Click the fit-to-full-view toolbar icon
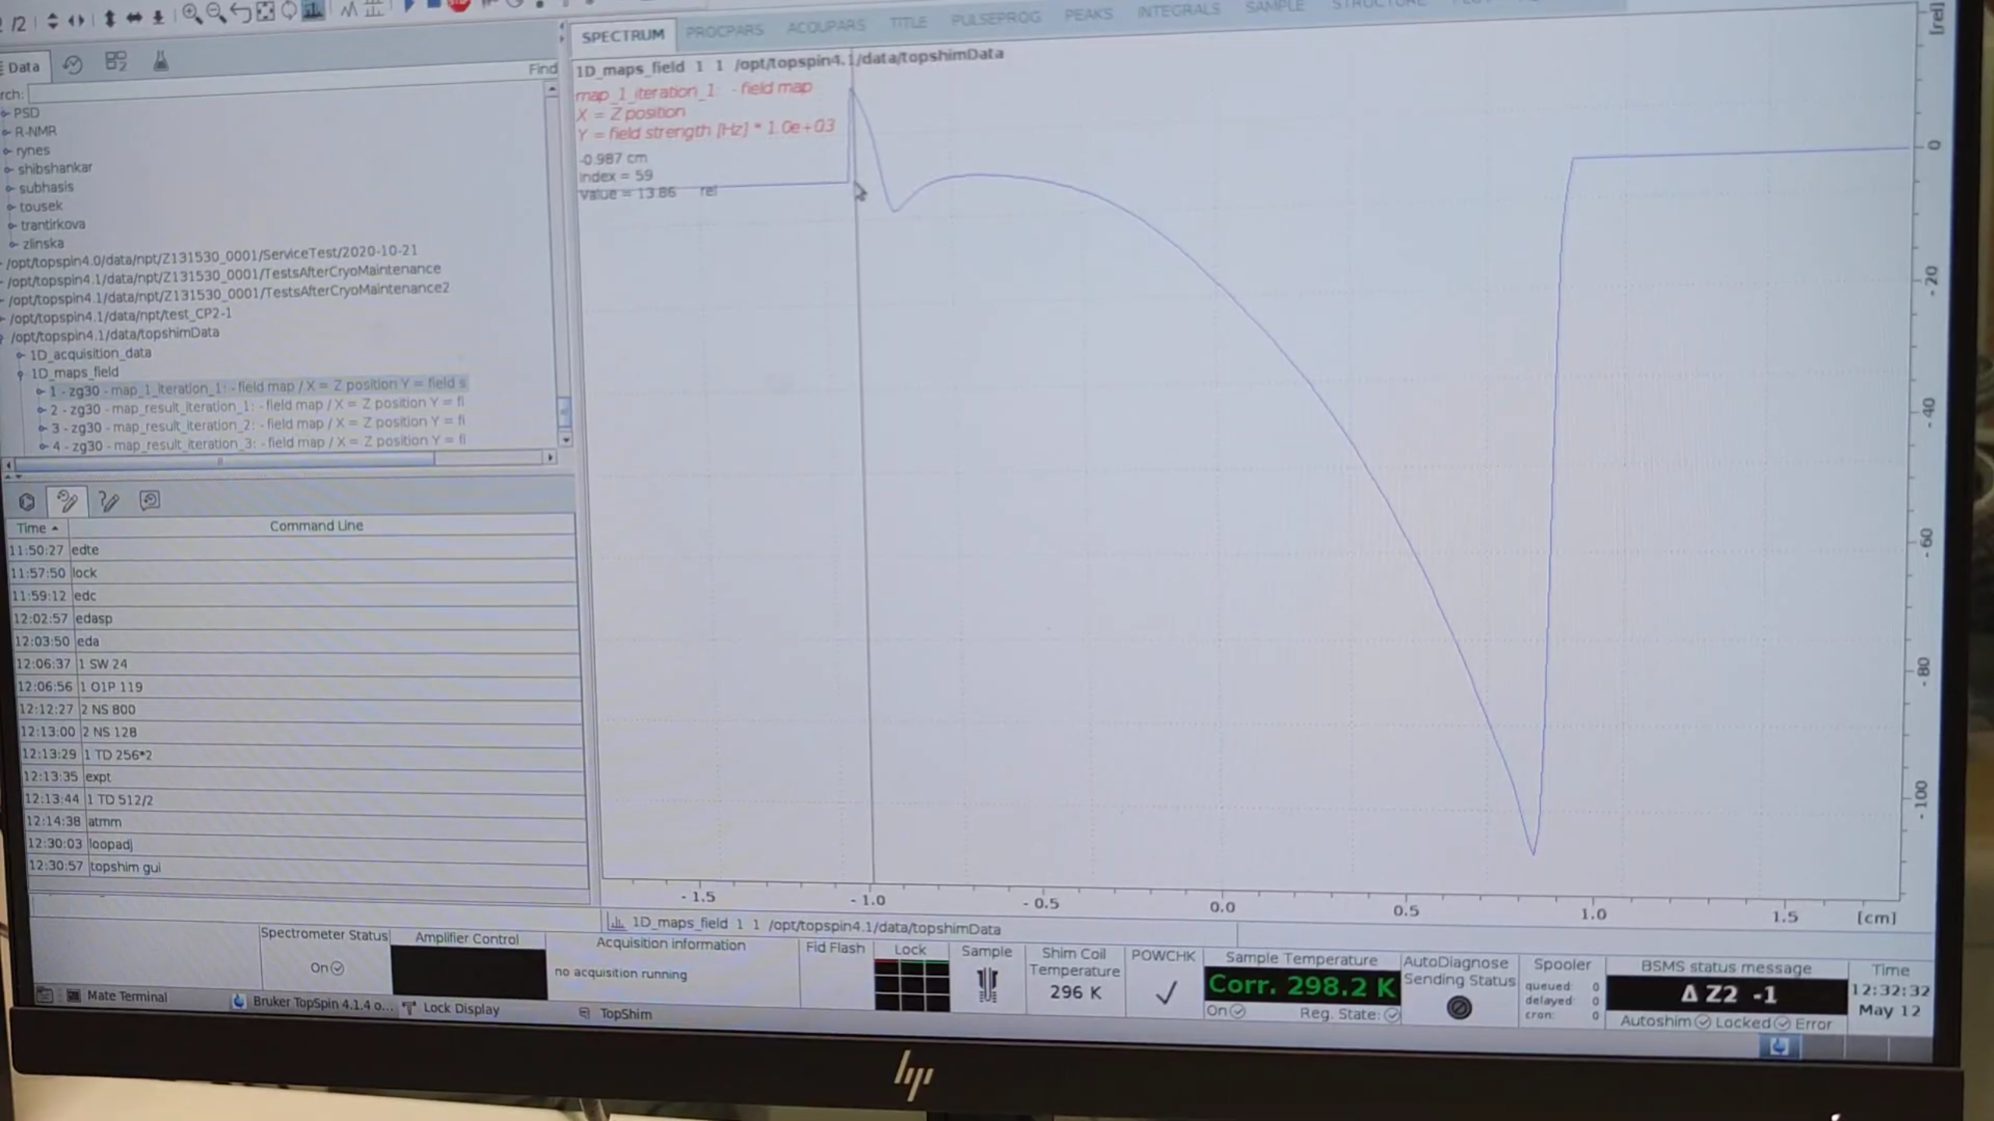Viewport: 1994px width, 1121px height. 266,12
